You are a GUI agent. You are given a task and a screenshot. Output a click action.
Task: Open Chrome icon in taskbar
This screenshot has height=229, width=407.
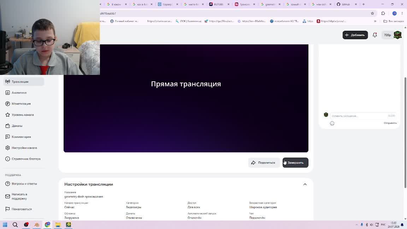point(47,225)
